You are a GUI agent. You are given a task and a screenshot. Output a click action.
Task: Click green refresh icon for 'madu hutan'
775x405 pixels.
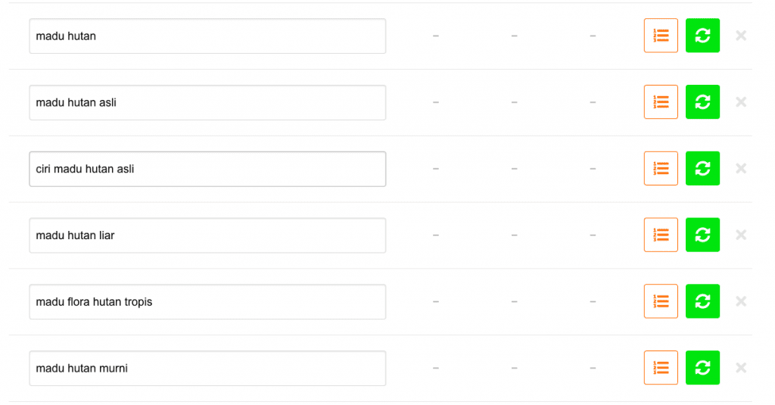[702, 36]
